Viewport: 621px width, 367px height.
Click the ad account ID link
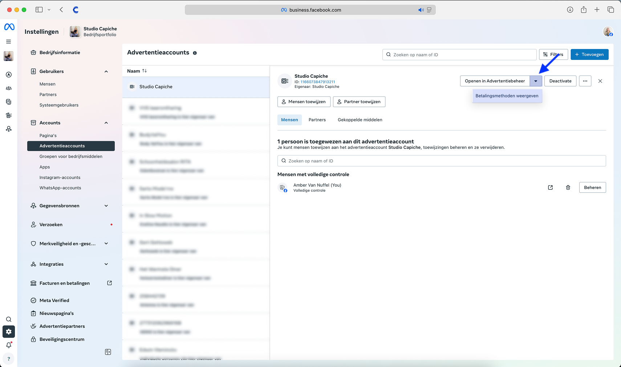point(318,82)
